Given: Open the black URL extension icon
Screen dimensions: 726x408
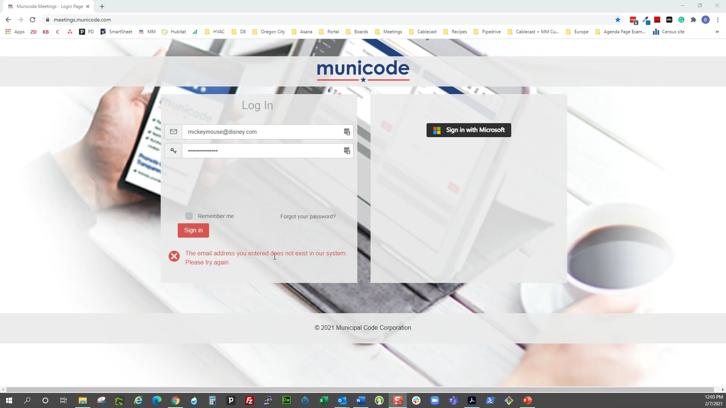Looking at the screenshot, I should (669, 20).
